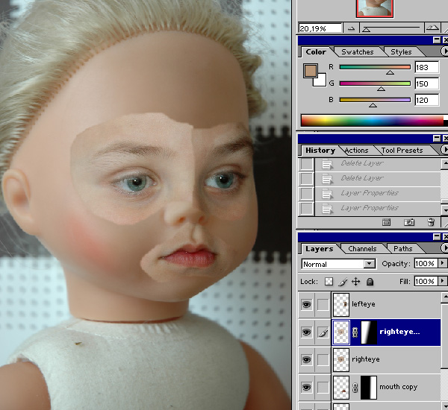Open the Layers panel flyout menu
Screen dimensions: 448x410
click(444, 248)
